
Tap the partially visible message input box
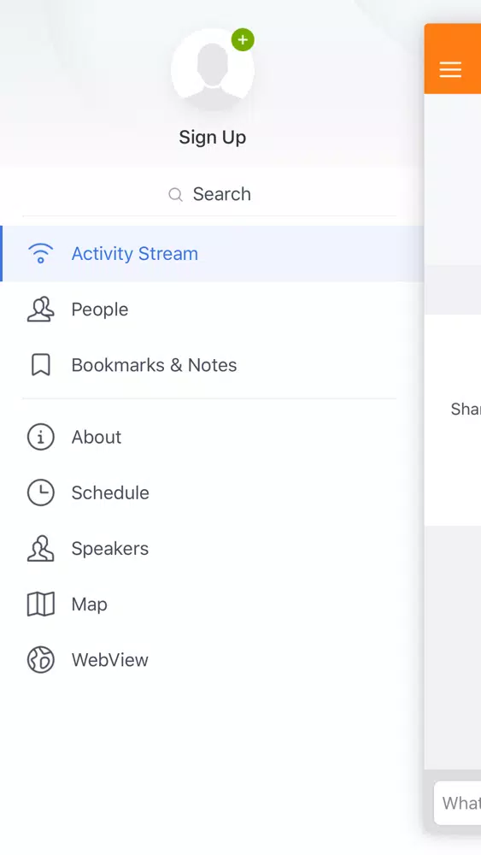click(x=458, y=803)
